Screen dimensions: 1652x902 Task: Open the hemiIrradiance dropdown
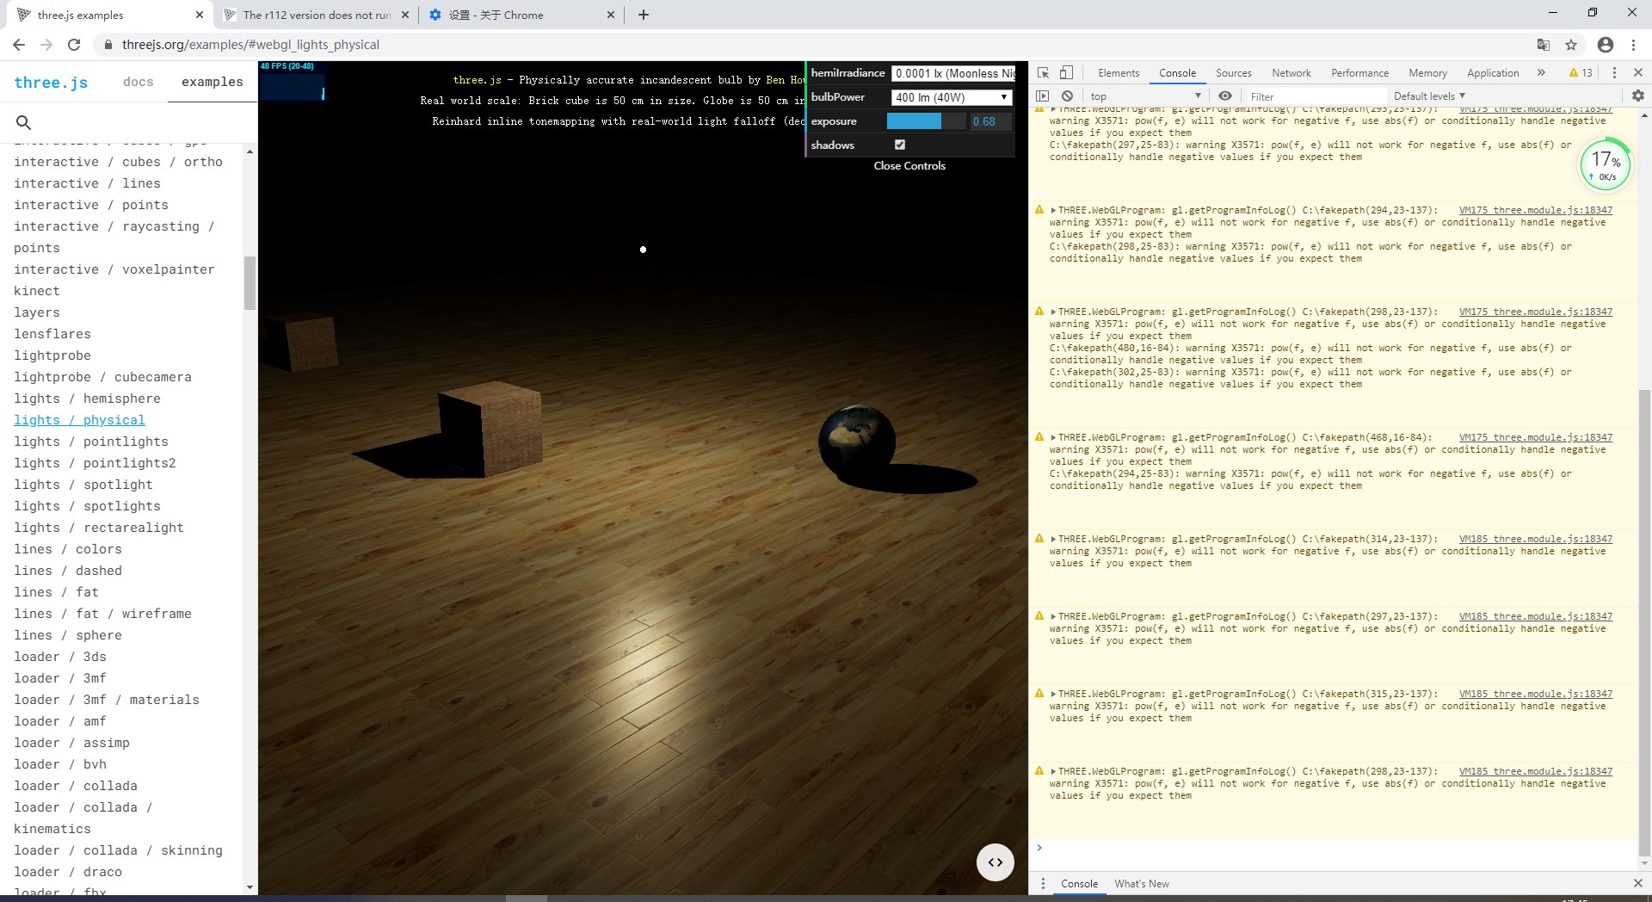pyautogui.click(x=953, y=73)
